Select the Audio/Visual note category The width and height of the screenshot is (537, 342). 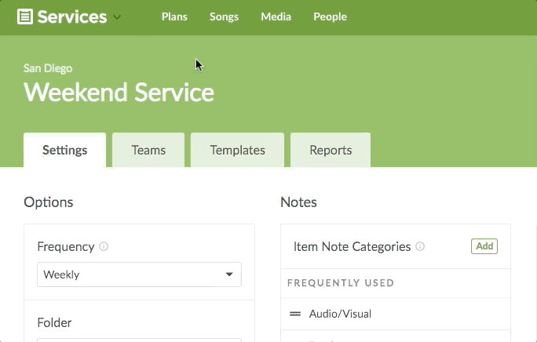coord(340,314)
